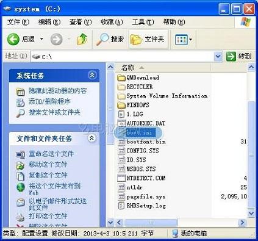The width and height of the screenshot is (258, 241).
Task: Sort by the 名称 column header
Action: pos(163,67)
